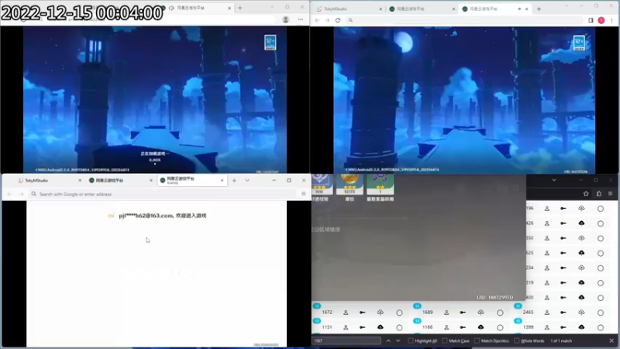Click the user icon in row 1151
The width and height of the screenshot is (620, 349).
[x=346, y=327]
